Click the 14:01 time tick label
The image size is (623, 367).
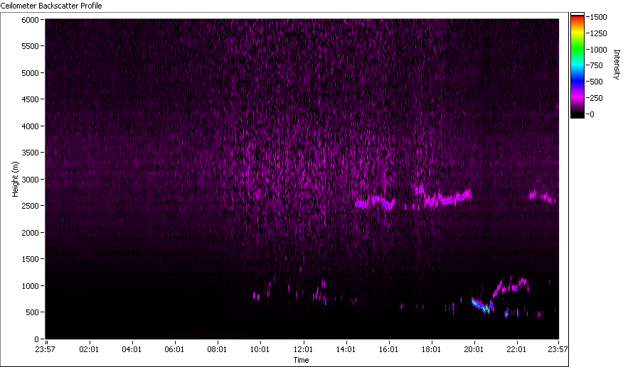345,349
